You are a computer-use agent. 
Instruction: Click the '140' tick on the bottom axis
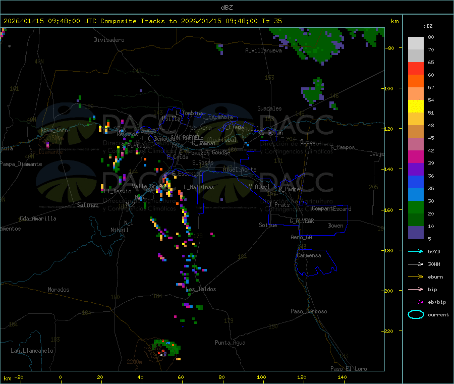coord(342,377)
